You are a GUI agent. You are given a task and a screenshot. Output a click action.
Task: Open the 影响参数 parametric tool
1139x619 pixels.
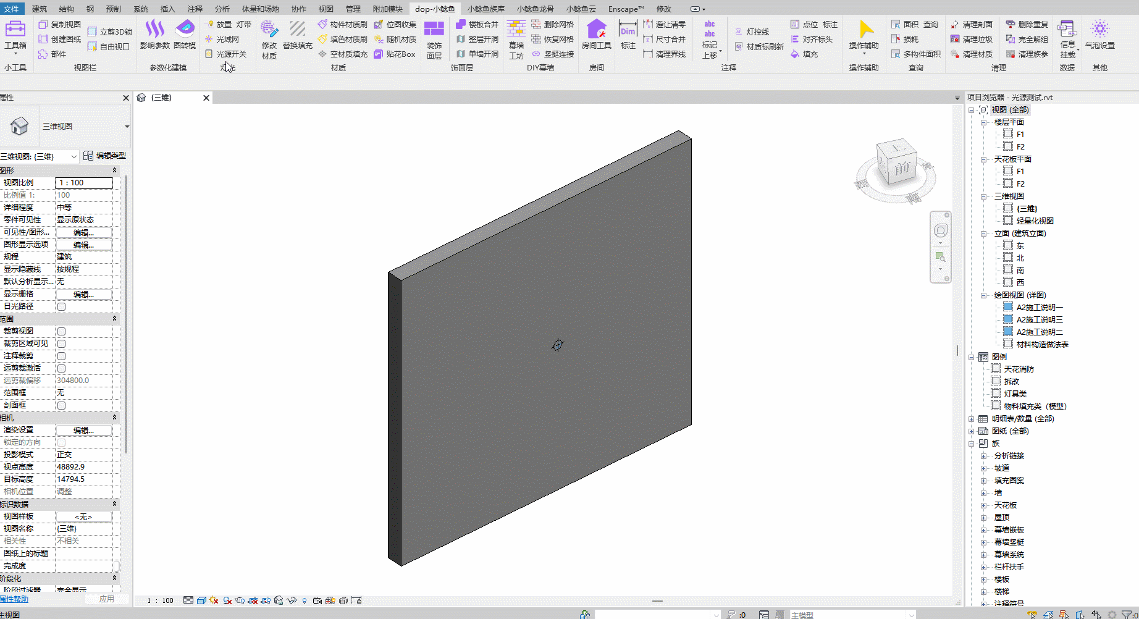154,36
